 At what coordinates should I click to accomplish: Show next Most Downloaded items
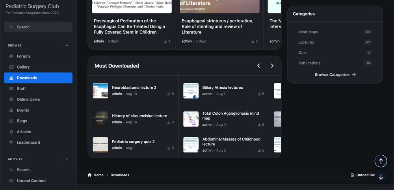pos(272,65)
